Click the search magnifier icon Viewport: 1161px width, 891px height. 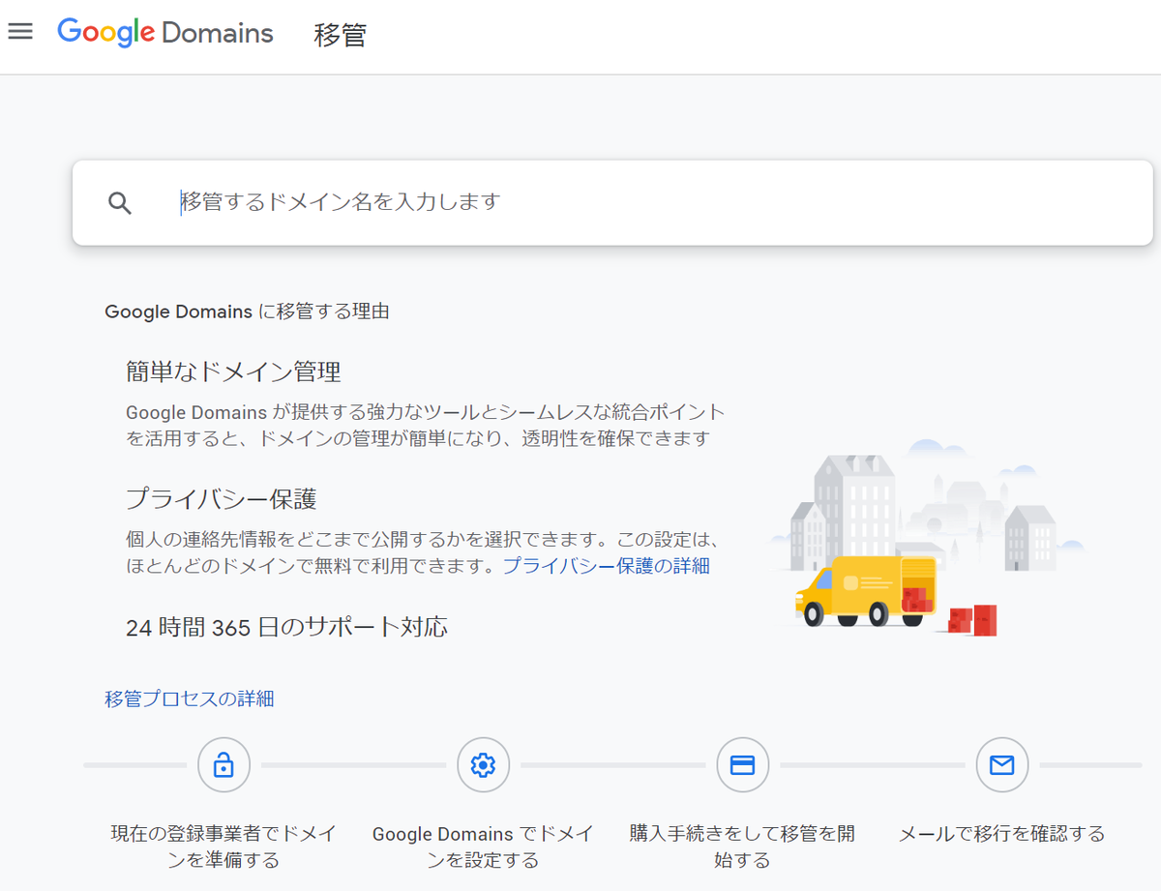pos(120,203)
